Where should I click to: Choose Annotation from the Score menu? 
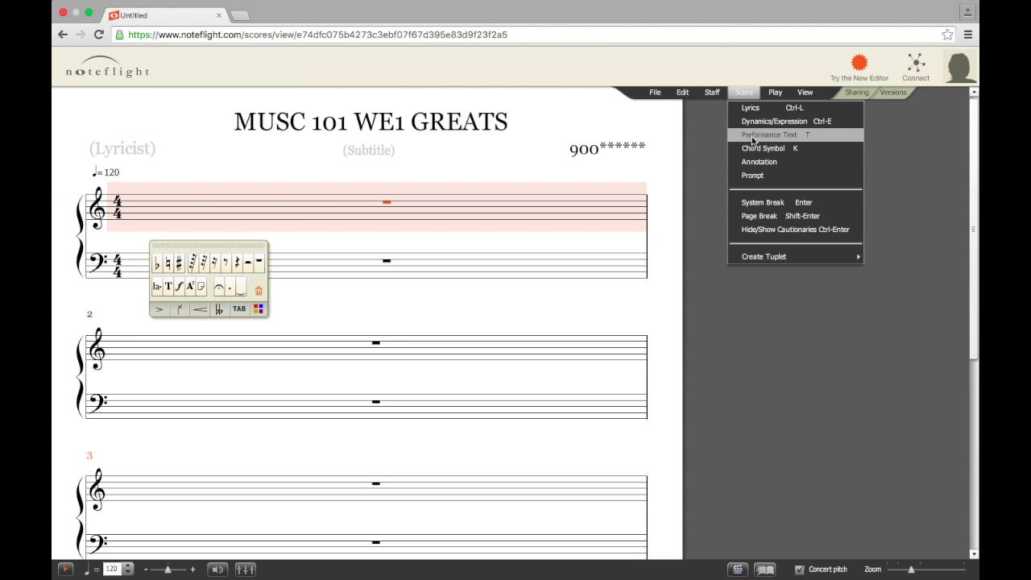[795, 162]
